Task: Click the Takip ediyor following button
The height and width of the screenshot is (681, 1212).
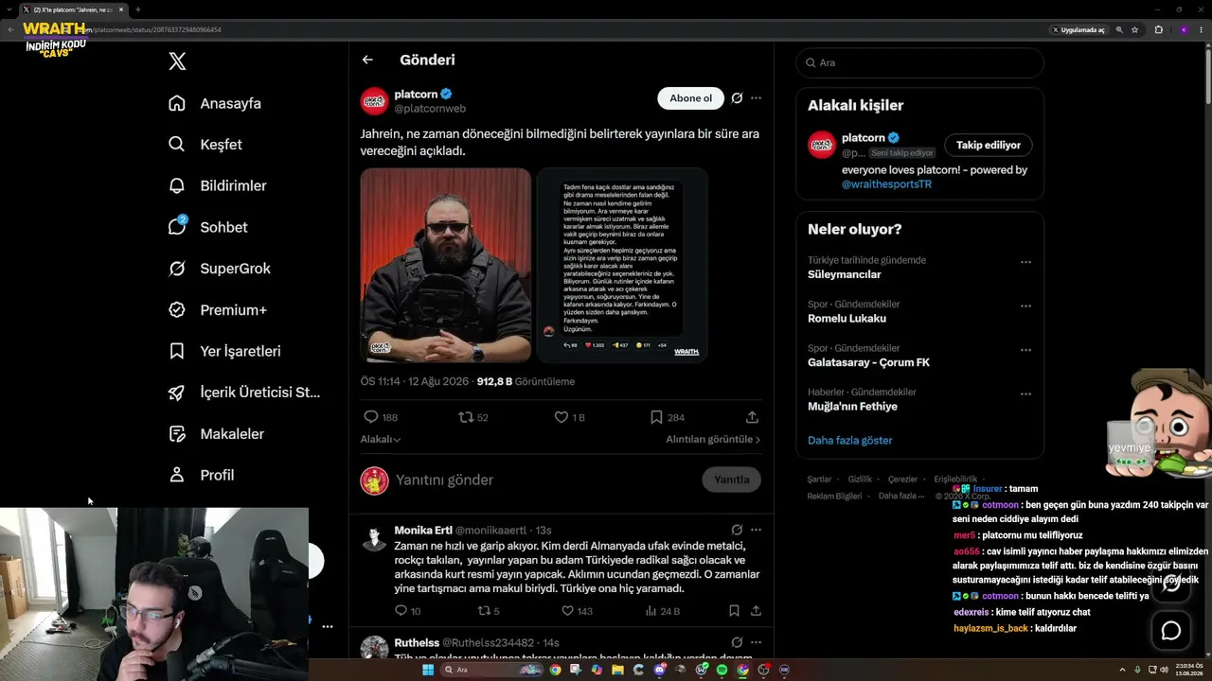Action: point(989,146)
